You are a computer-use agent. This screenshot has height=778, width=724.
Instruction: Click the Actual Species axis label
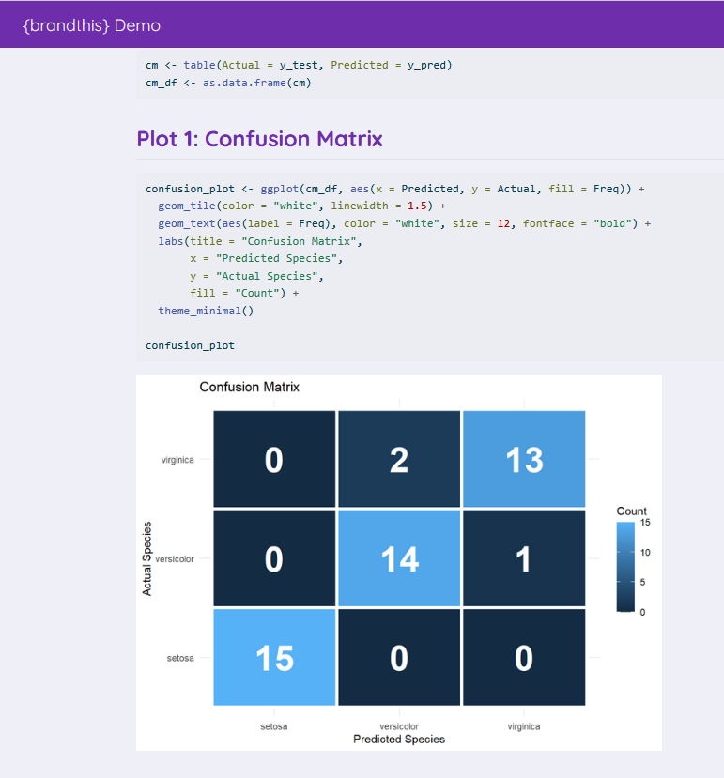(x=147, y=558)
